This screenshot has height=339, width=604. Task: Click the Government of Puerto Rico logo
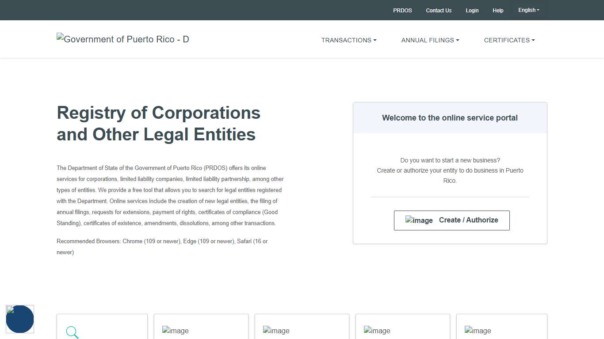(123, 39)
